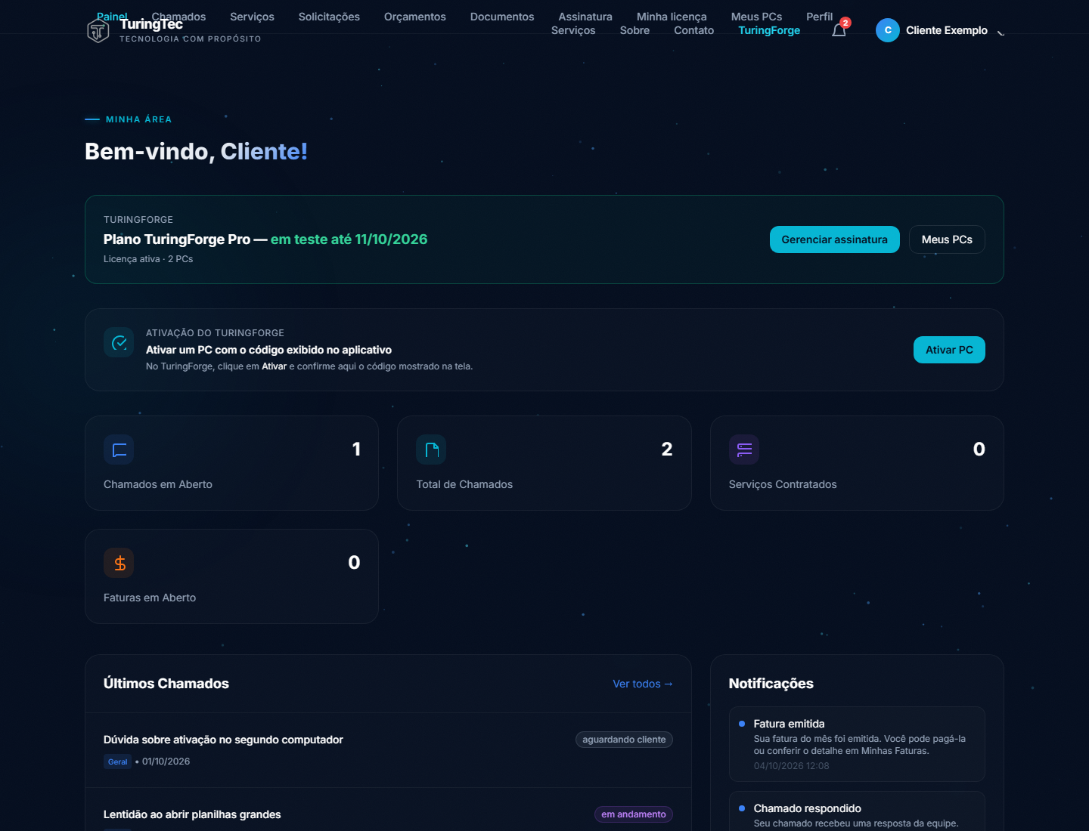The width and height of the screenshot is (1089, 831).
Task: Open the Chamado respondido notification
Action: (857, 811)
